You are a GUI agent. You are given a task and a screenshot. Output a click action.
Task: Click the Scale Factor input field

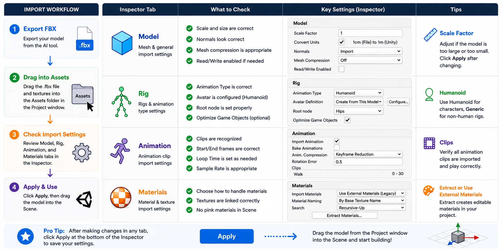click(x=370, y=33)
